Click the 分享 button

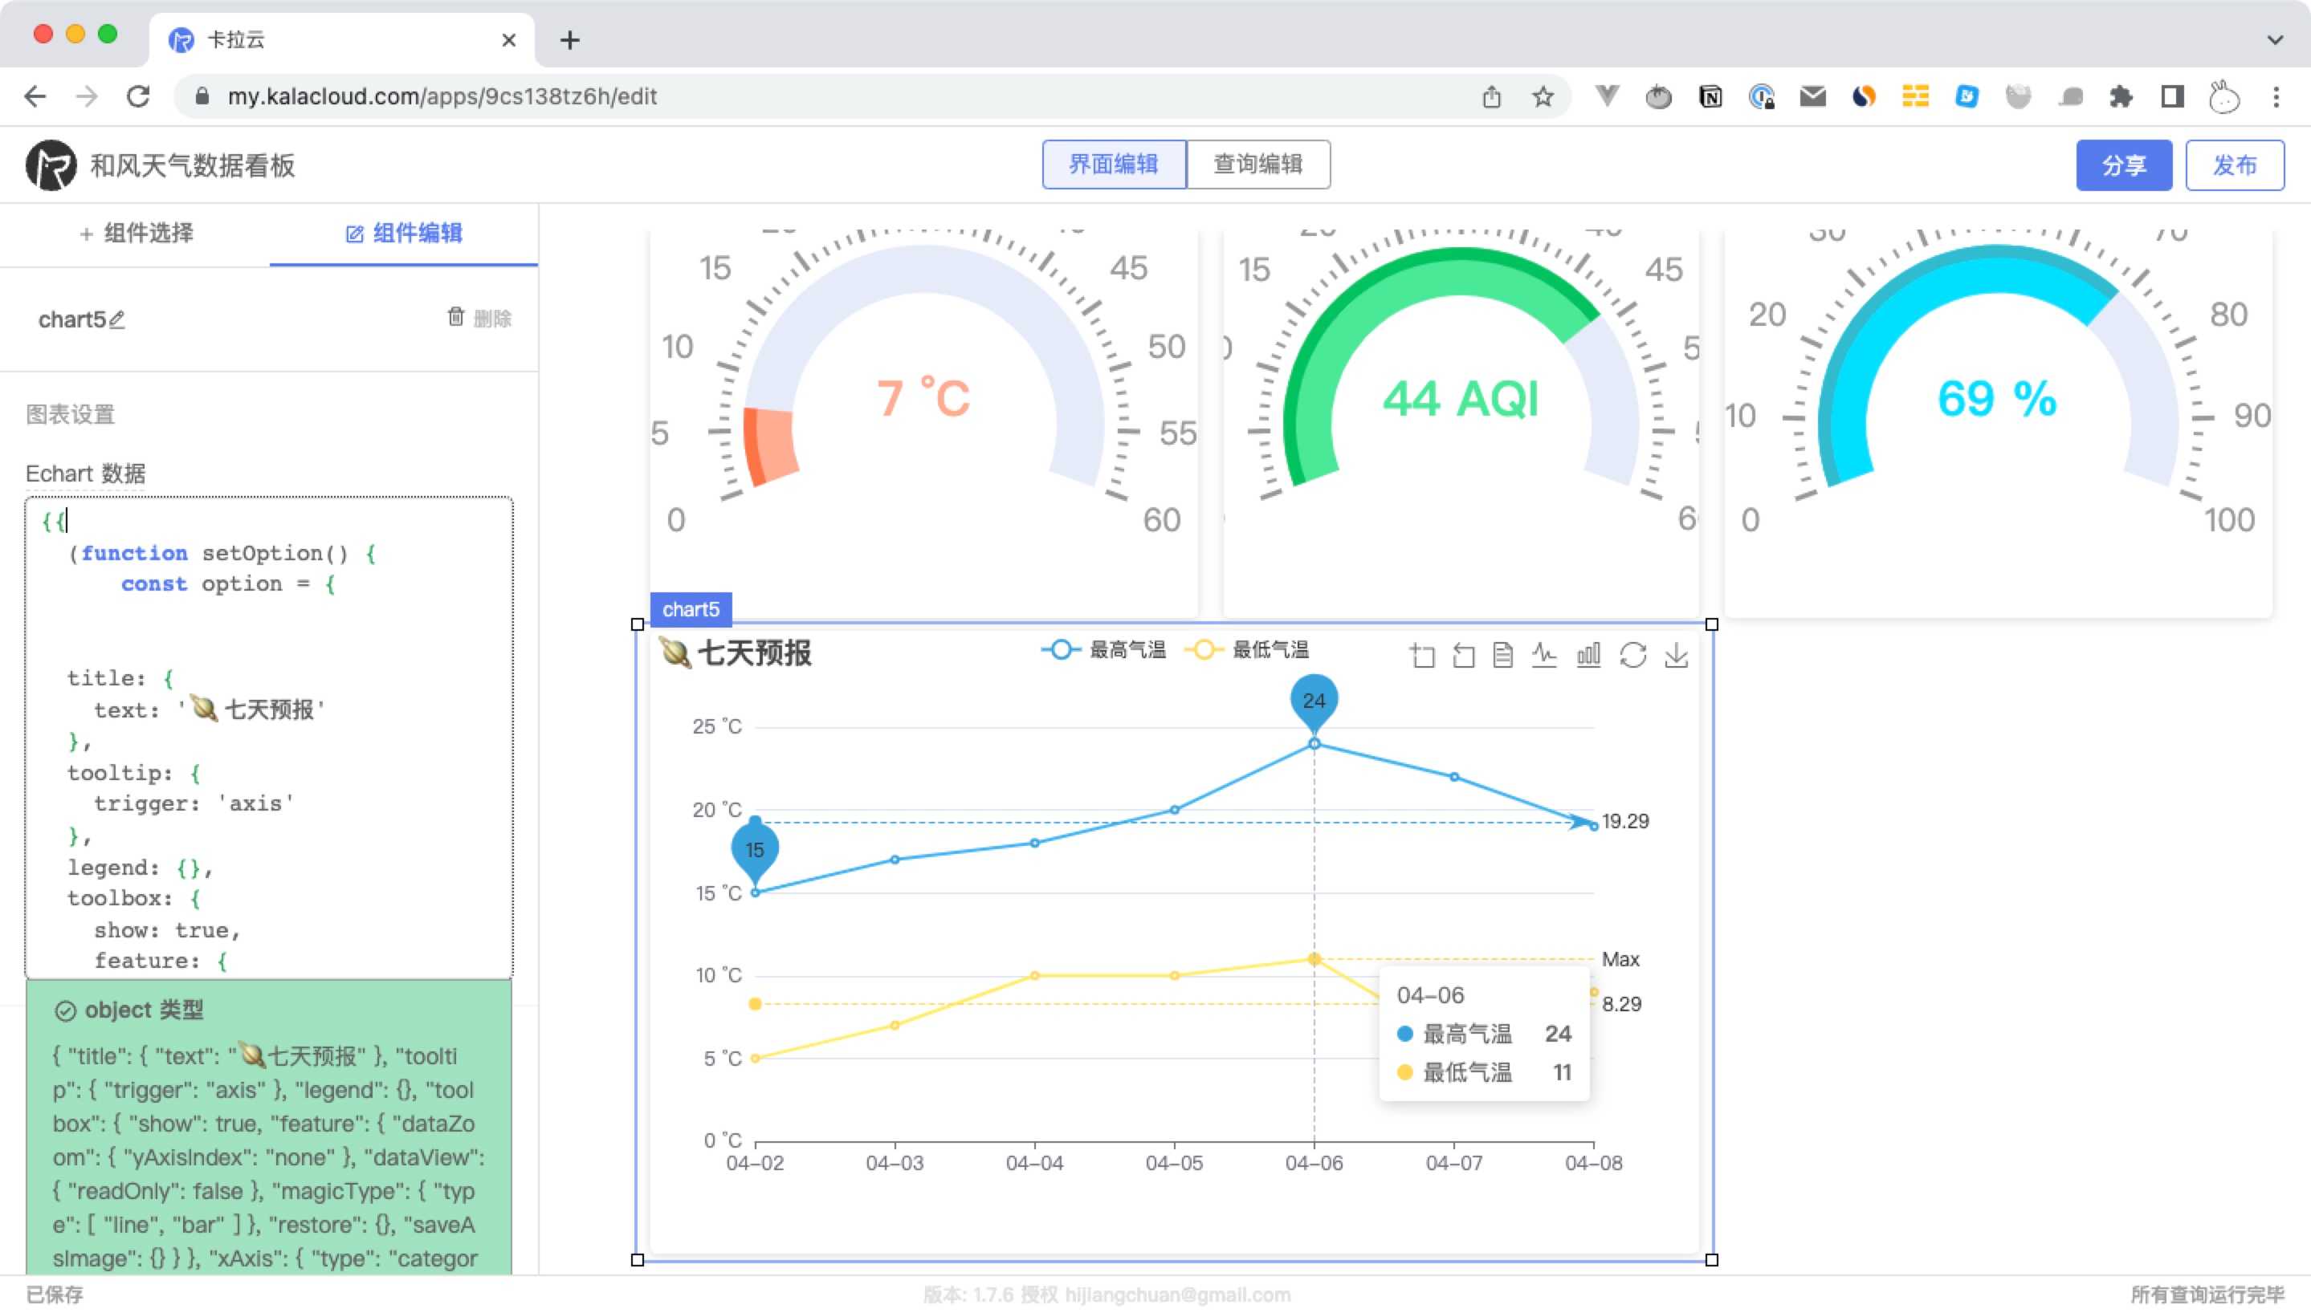pos(2123,165)
